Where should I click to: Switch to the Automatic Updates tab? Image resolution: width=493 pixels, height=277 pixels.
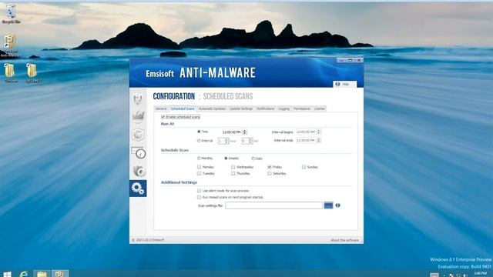click(213, 108)
